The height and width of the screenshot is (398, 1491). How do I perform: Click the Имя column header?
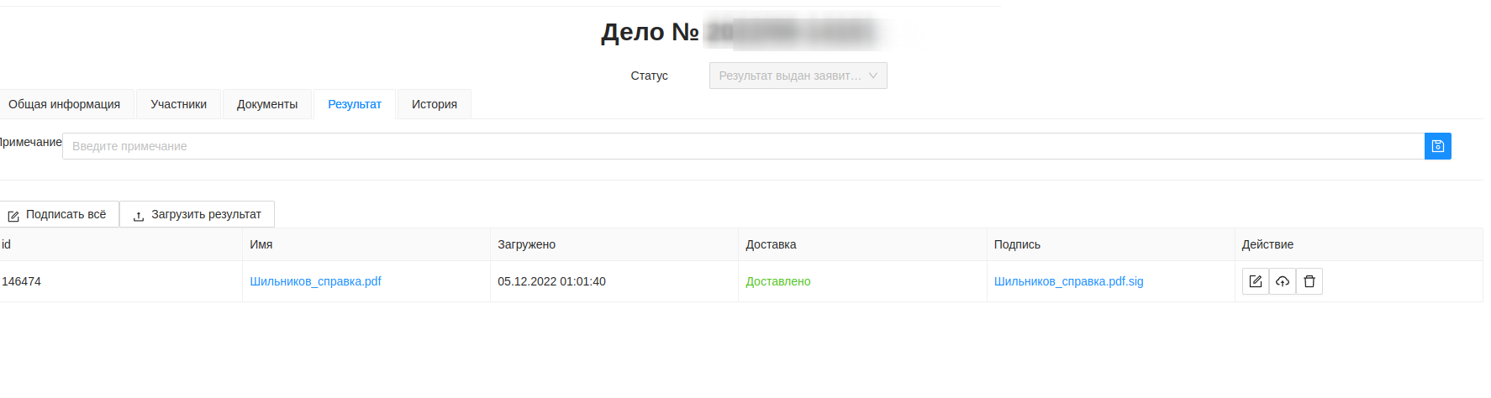261,244
